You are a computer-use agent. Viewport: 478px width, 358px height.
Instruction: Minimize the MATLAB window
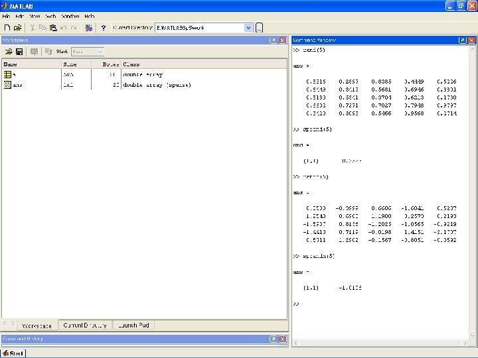tap(450, 5)
